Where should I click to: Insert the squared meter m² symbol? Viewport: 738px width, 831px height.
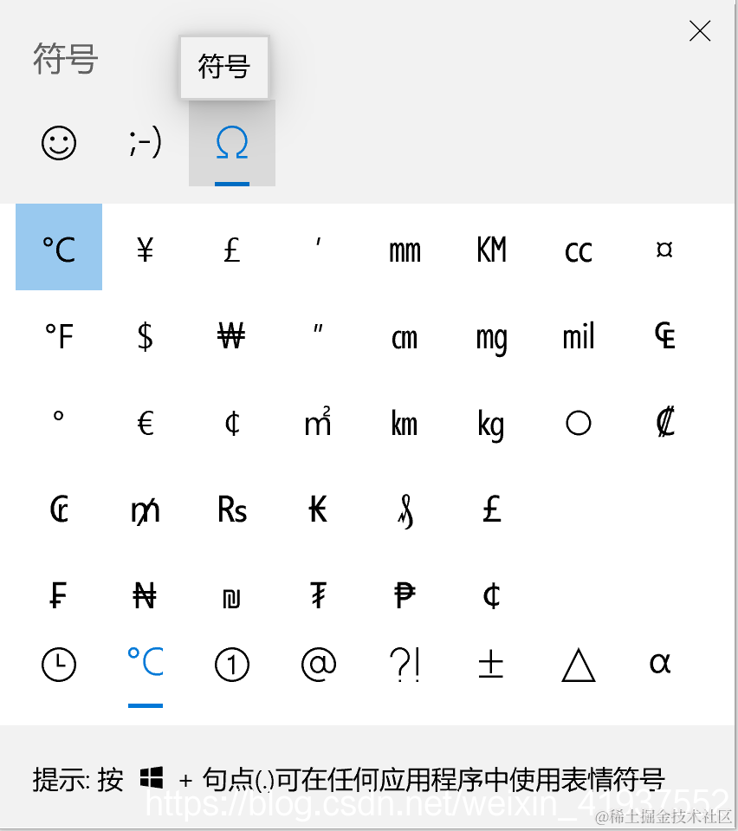(x=319, y=423)
